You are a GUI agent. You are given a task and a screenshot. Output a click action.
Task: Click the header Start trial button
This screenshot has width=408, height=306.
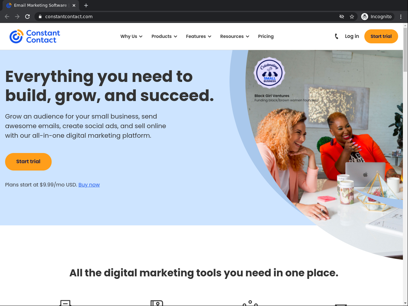coord(381,36)
